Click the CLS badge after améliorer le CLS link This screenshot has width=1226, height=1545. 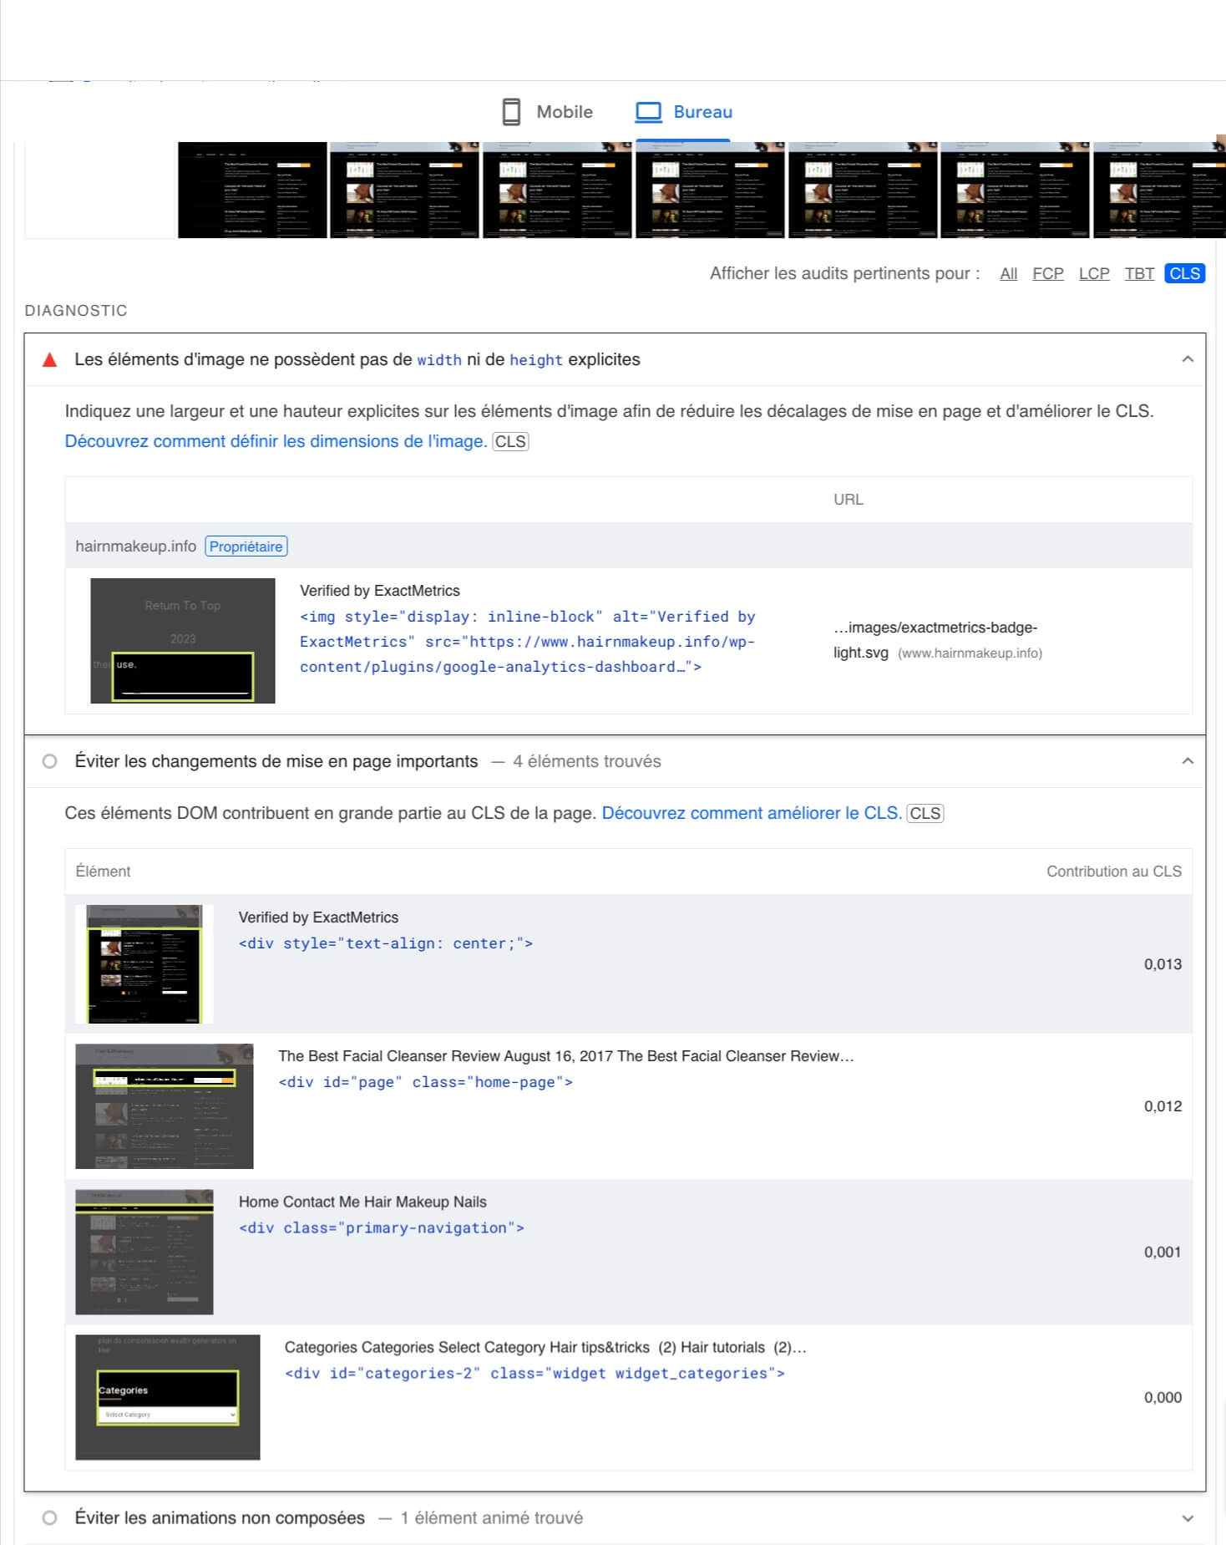pos(925,814)
